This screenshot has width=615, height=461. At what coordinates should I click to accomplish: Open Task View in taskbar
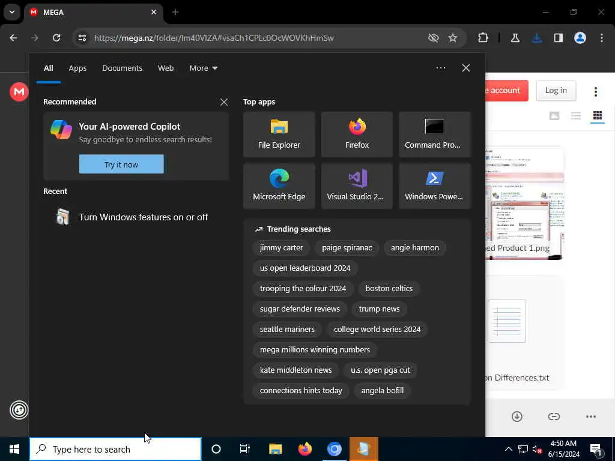click(245, 449)
